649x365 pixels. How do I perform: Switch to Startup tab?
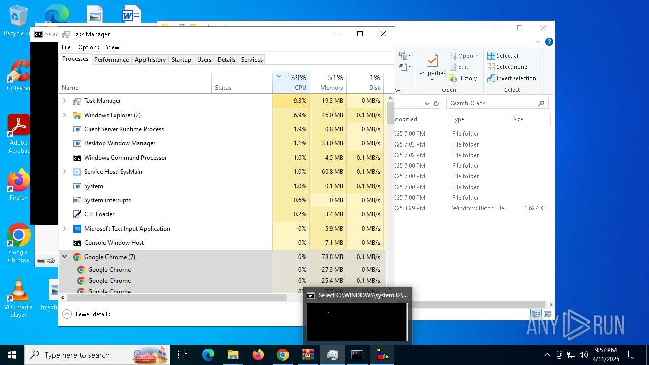point(181,60)
